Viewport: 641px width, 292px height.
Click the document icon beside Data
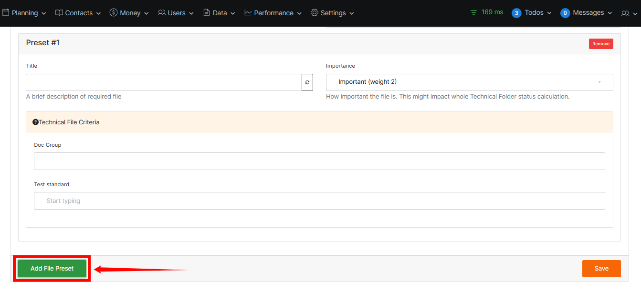tap(207, 13)
